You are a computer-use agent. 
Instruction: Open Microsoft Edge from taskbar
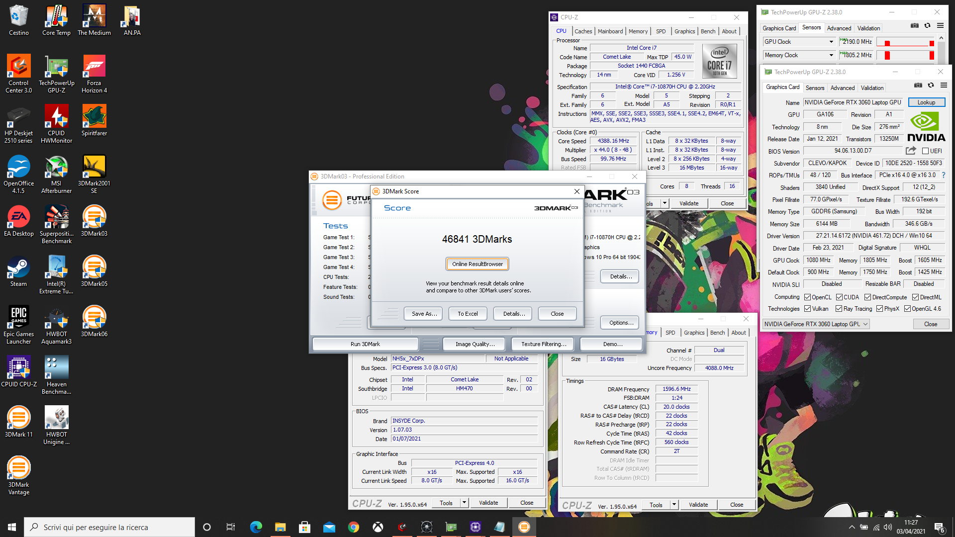tap(256, 527)
